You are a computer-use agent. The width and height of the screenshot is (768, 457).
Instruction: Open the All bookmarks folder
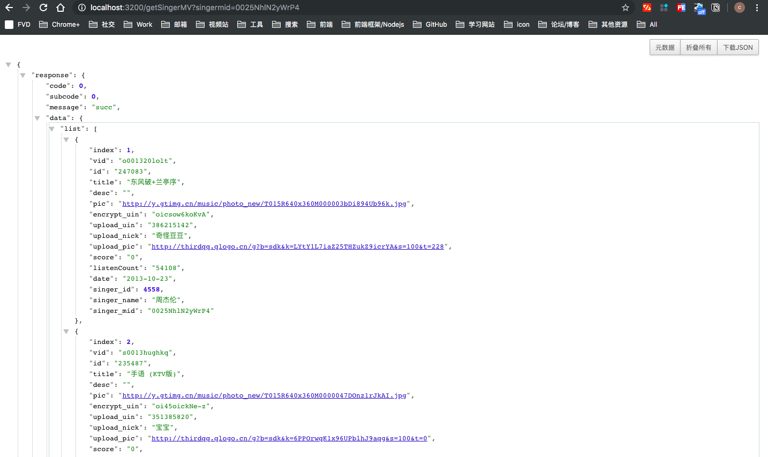pyautogui.click(x=647, y=25)
